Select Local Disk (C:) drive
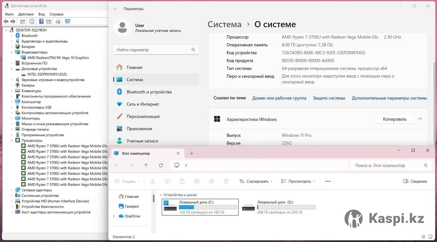 coord(200,207)
